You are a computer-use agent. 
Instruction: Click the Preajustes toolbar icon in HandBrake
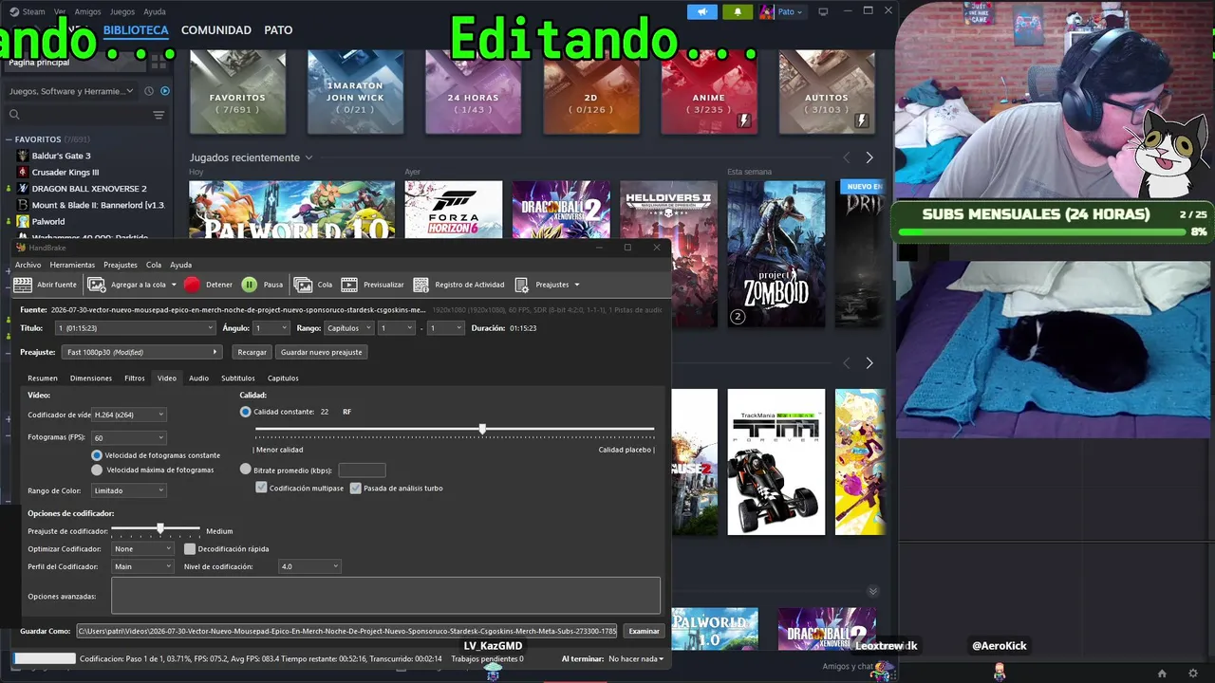tap(522, 285)
